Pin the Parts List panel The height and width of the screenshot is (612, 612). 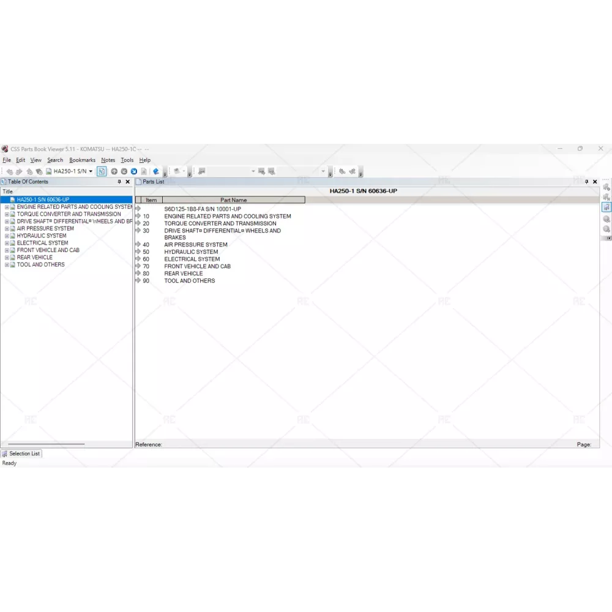click(586, 182)
